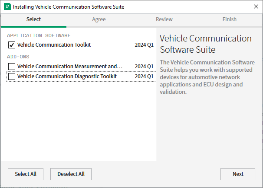Click the Vehicle Communication Software Suite heading
The image size is (263, 188).
pyautogui.click(x=206, y=44)
